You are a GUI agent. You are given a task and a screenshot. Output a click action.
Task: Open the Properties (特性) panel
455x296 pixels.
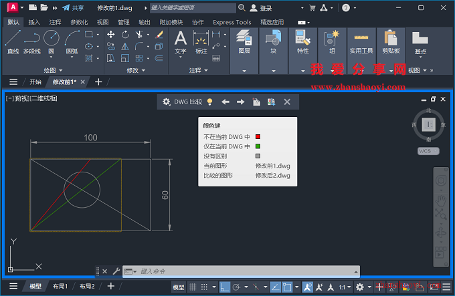(302, 42)
